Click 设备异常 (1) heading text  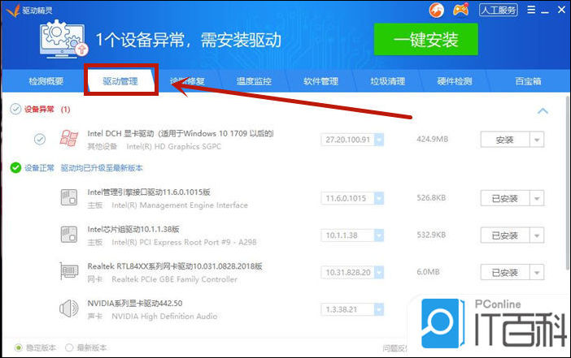pyautogui.click(x=47, y=109)
